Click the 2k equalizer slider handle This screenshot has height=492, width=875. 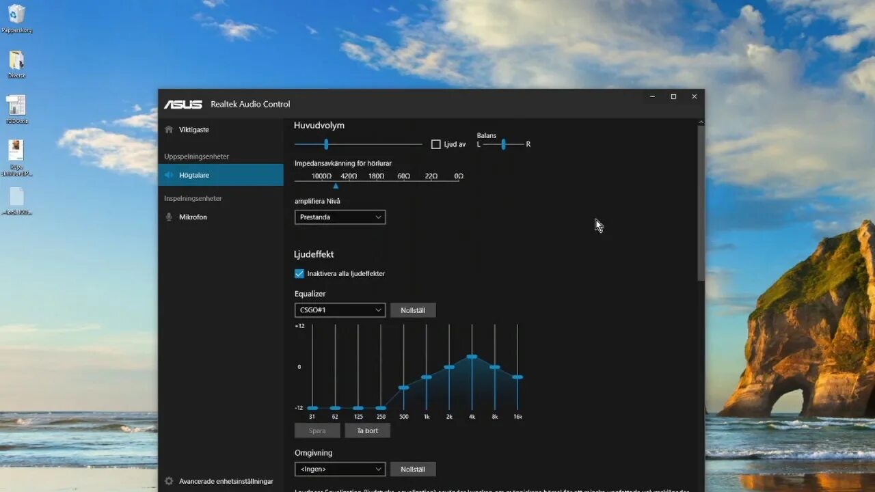click(449, 367)
